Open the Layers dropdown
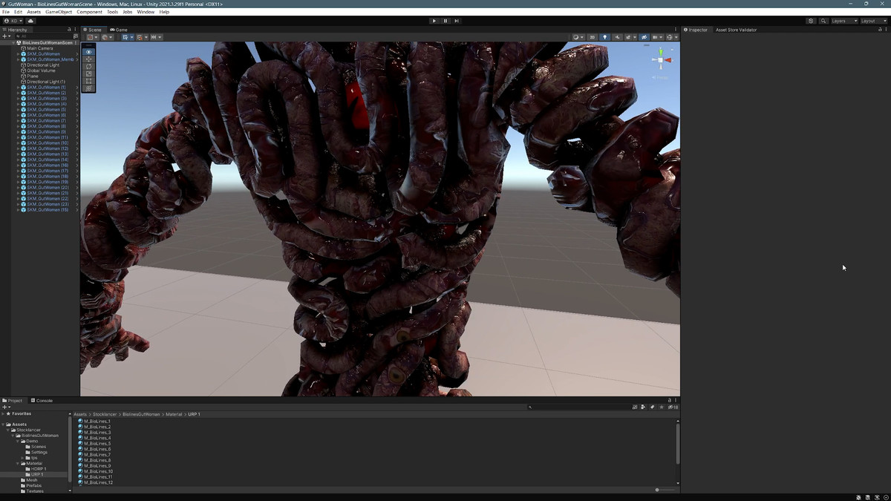This screenshot has width=891, height=501. click(x=844, y=21)
